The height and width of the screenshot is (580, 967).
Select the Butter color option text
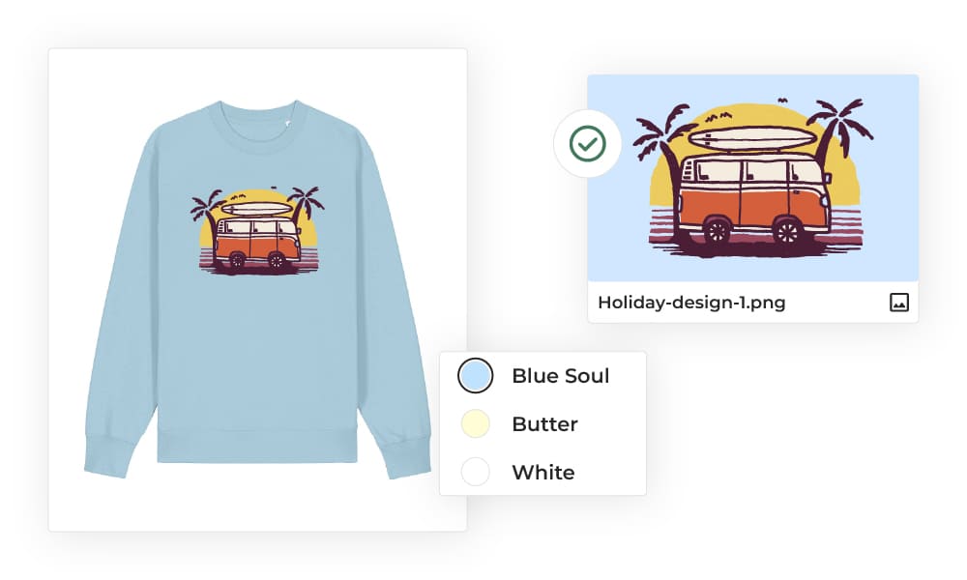(x=544, y=424)
